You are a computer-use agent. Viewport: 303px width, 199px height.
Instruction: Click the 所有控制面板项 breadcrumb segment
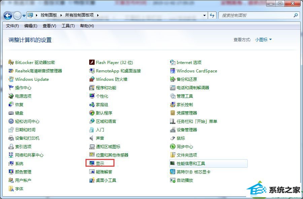click(x=79, y=15)
